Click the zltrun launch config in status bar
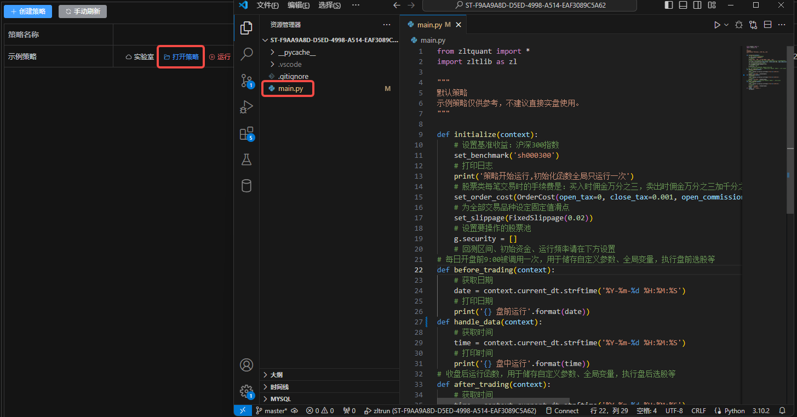This screenshot has width=797, height=417. pos(450,410)
